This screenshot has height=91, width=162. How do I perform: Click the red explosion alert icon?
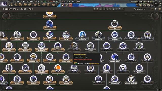[63, 5]
